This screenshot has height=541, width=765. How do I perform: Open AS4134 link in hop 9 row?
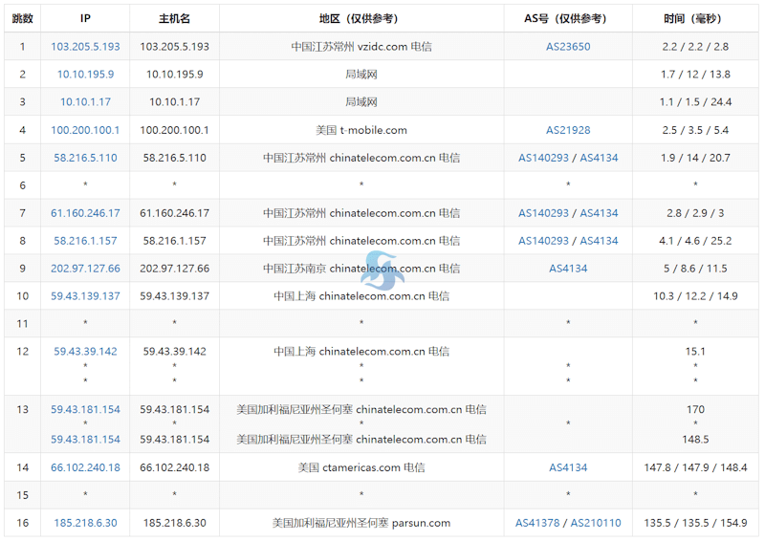(x=568, y=269)
